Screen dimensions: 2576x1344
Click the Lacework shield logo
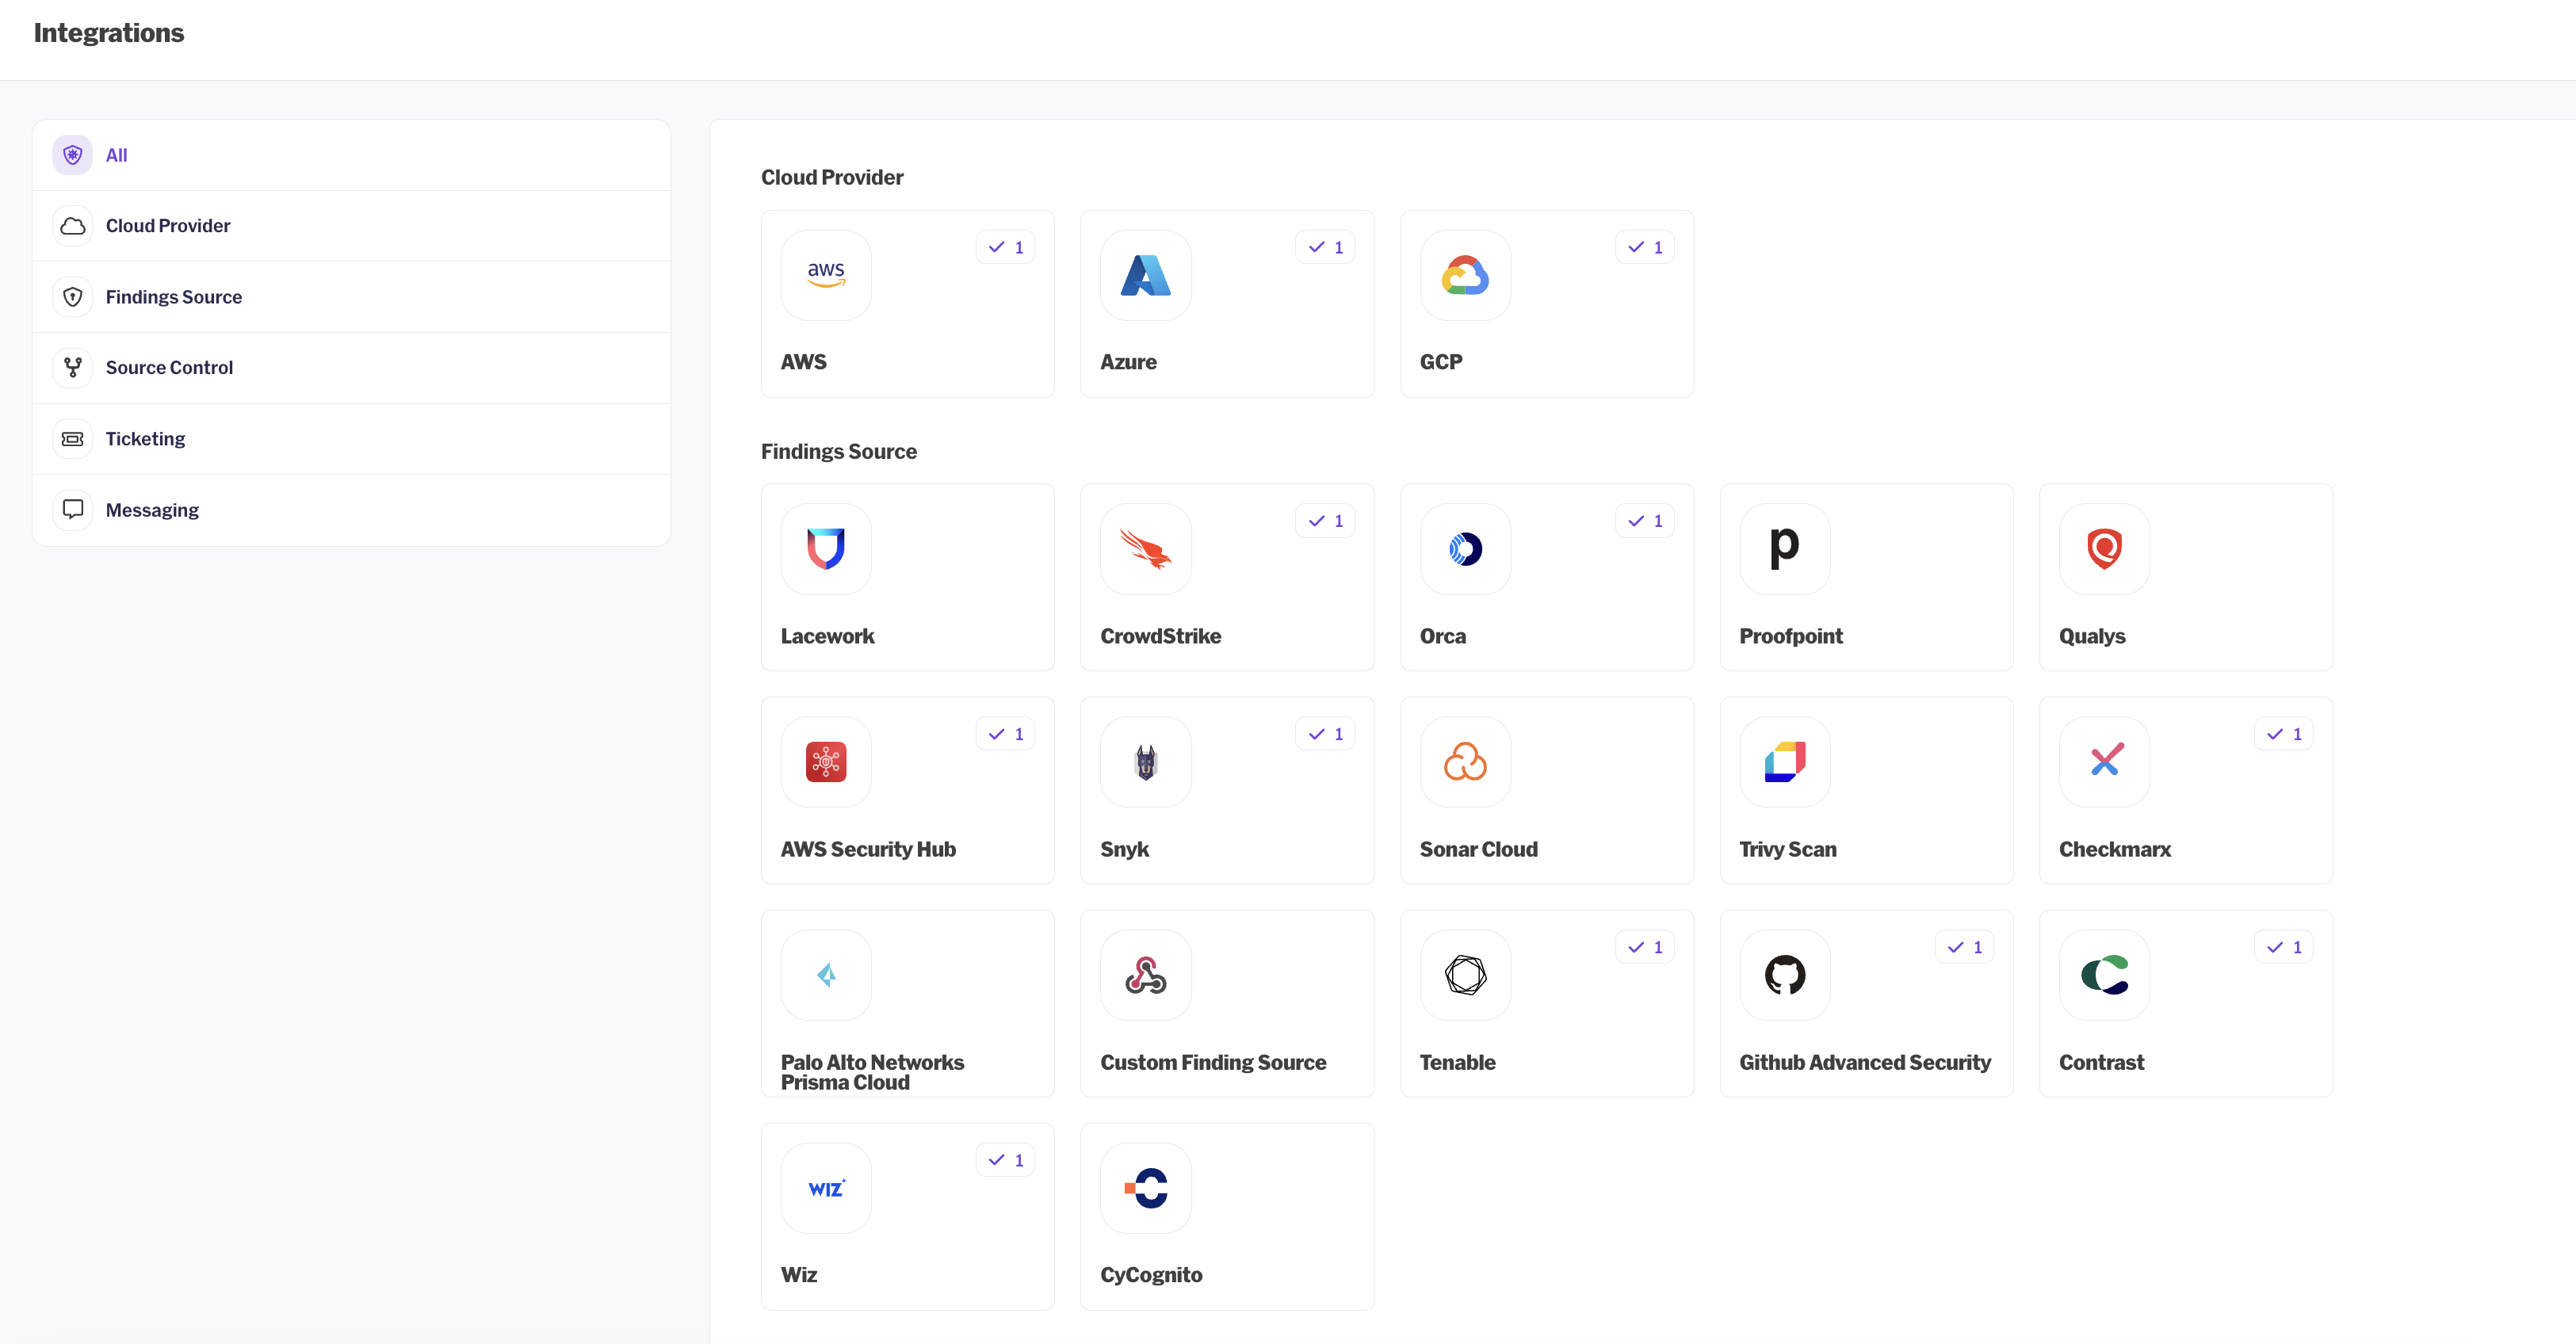825,549
